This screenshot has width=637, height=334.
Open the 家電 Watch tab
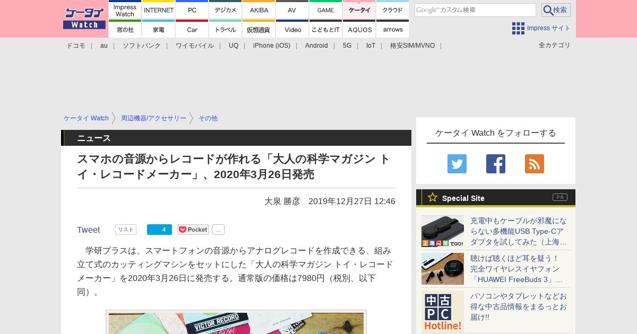pyautogui.click(x=159, y=29)
